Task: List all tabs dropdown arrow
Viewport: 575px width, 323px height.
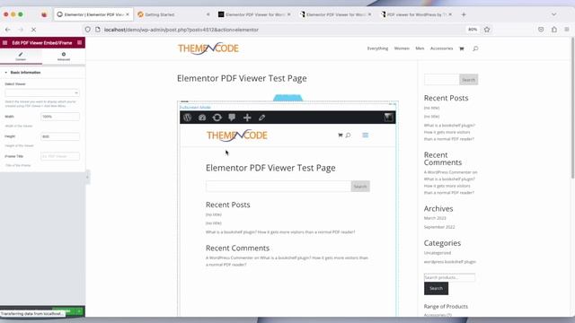Action: tap(553, 14)
